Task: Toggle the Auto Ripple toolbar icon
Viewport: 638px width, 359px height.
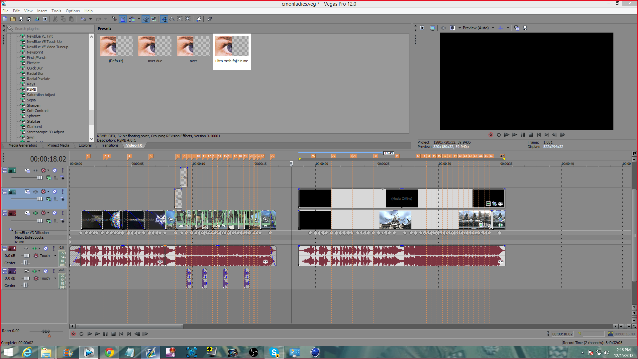Action: pyautogui.click(x=132, y=19)
